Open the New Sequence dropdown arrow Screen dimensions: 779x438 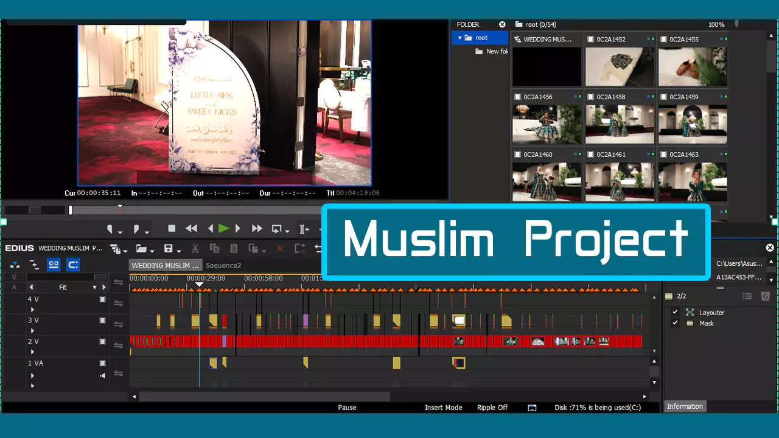click(125, 250)
